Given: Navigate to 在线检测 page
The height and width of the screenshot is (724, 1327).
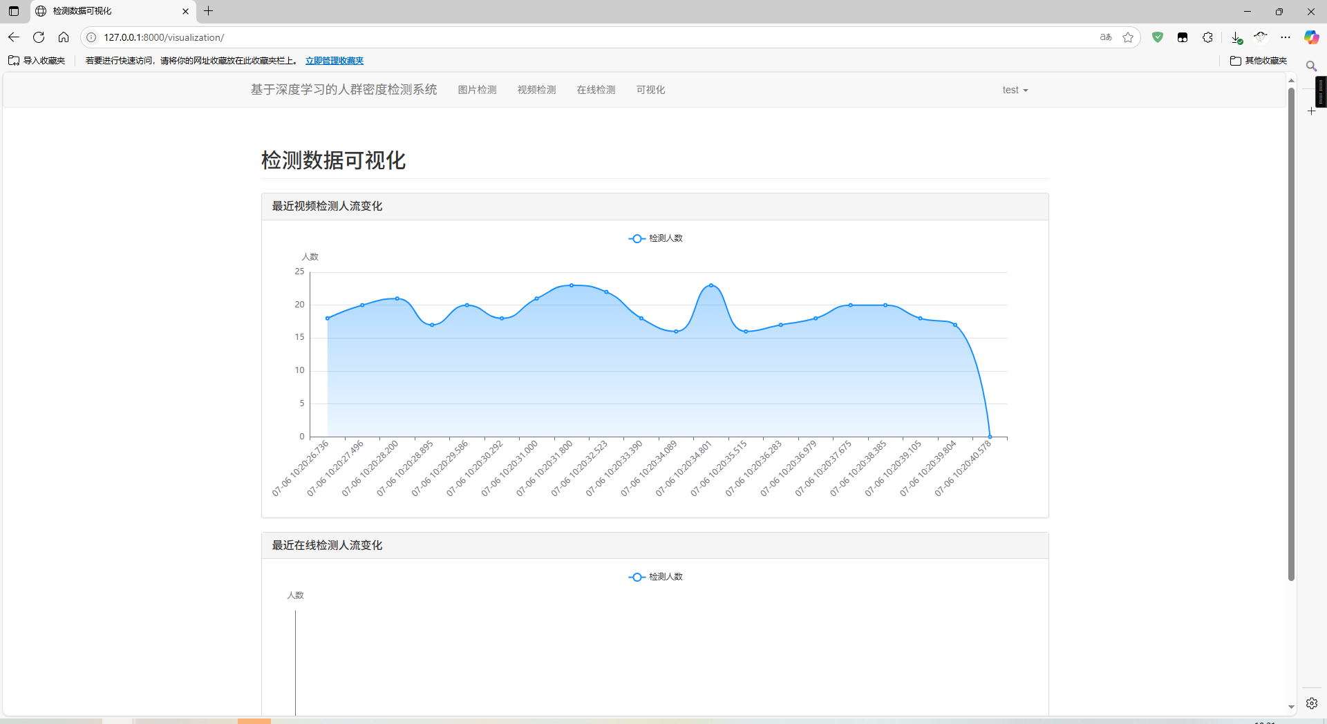Looking at the screenshot, I should point(596,90).
